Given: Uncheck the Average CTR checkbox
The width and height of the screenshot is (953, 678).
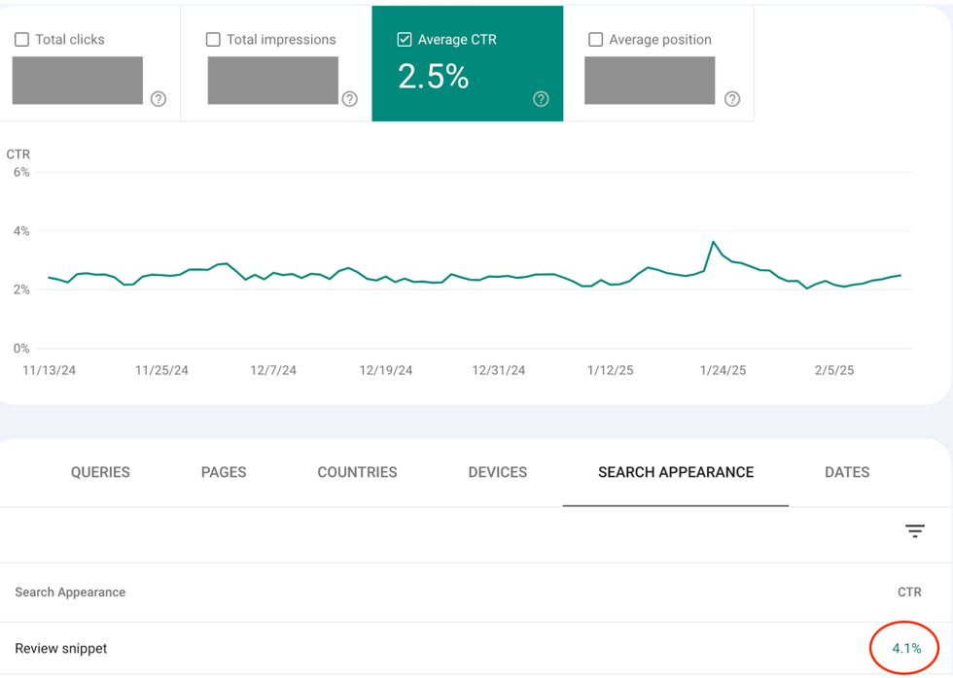Looking at the screenshot, I should pyautogui.click(x=406, y=40).
